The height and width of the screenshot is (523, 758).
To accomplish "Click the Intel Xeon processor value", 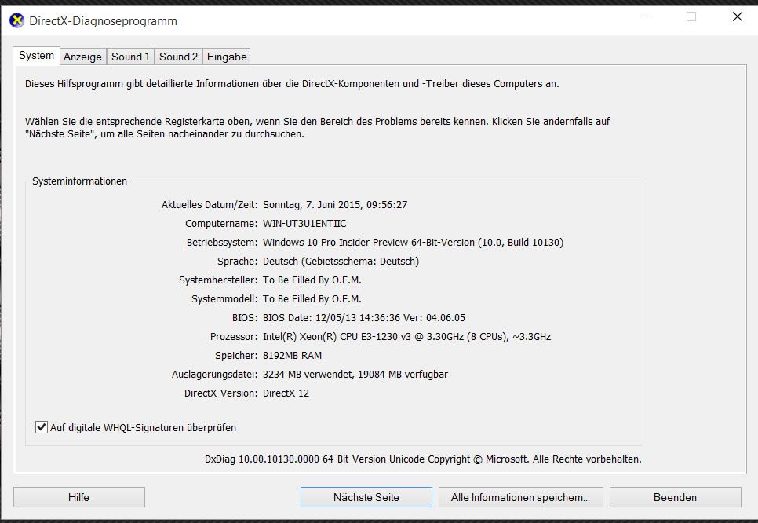I will click(406, 337).
